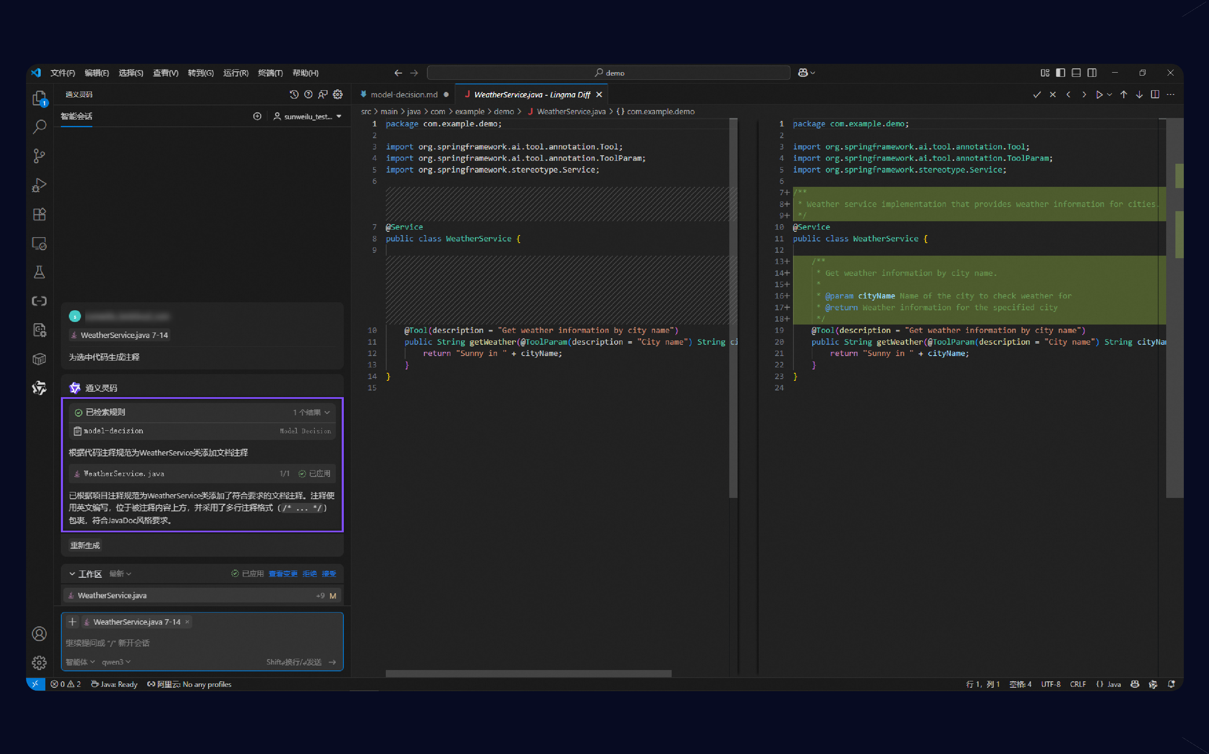The height and width of the screenshot is (754, 1209).
Task: Open the Testing flask view
Action: click(39, 272)
